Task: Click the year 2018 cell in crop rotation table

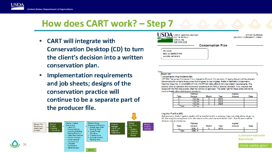Action: pyautogui.click(x=220, y=99)
